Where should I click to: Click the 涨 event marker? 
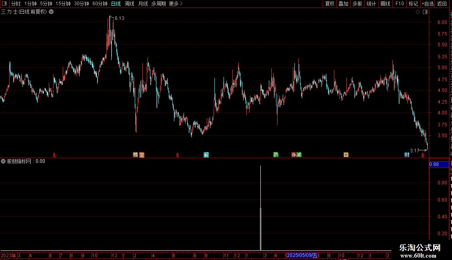pyautogui.click(x=294, y=155)
